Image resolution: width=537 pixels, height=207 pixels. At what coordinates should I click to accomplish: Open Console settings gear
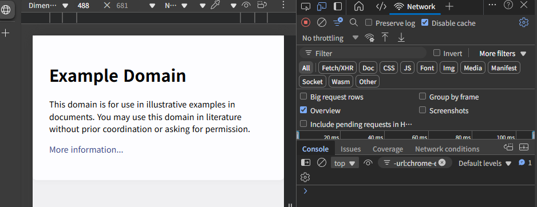tap(305, 177)
